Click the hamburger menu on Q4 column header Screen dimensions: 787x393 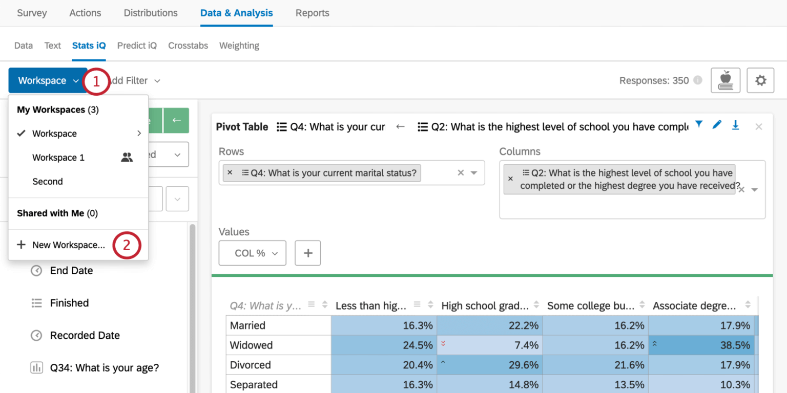(311, 305)
